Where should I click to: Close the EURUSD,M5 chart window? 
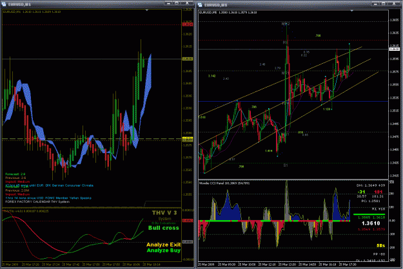(x=395, y=4)
